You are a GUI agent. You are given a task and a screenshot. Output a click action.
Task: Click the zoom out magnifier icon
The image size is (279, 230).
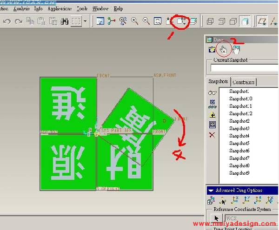146,21
